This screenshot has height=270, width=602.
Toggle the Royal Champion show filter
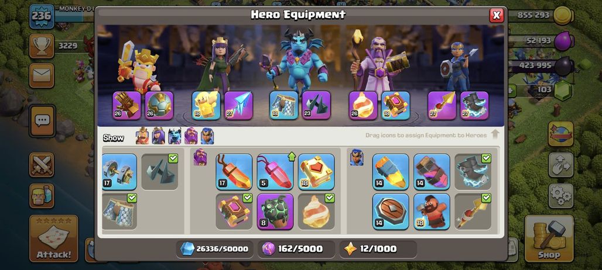(x=207, y=136)
